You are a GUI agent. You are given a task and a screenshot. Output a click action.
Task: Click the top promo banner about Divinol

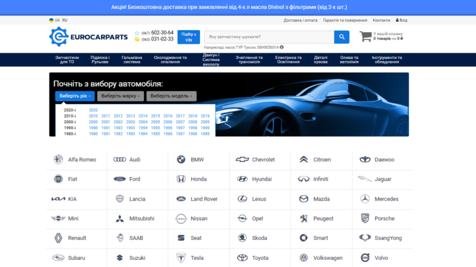(229, 7)
